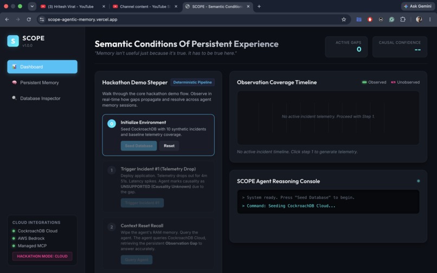
Task: Click the Semantic Conditions Of Persistent Experience heading
Action: pos(187,44)
